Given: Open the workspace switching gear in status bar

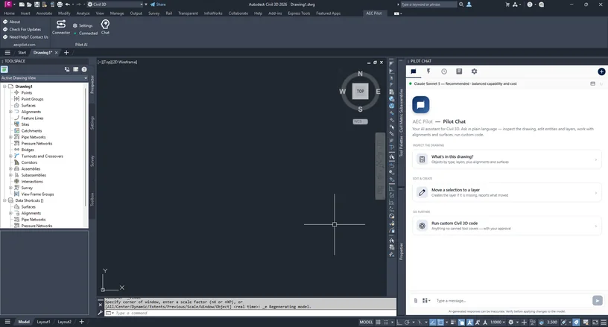Looking at the screenshot, I should (510, 322).
